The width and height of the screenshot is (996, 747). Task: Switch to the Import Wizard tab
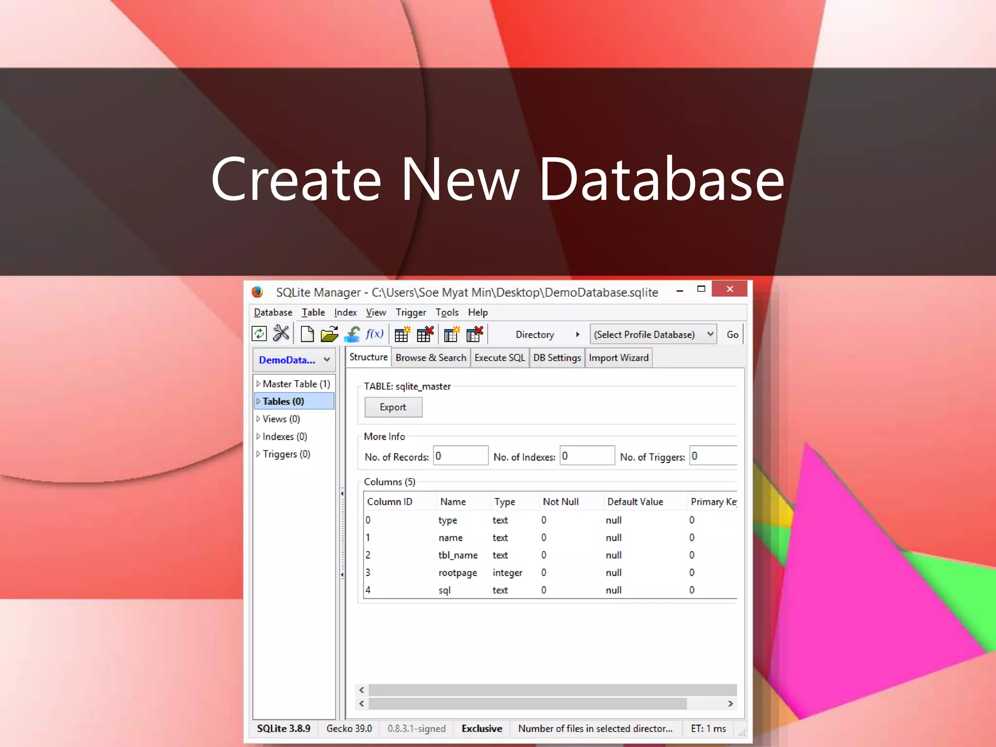619,357
